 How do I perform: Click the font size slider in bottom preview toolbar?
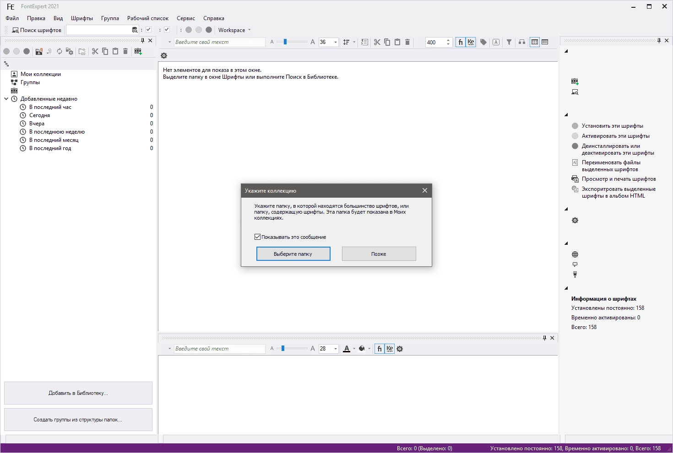tap(292, 349)
